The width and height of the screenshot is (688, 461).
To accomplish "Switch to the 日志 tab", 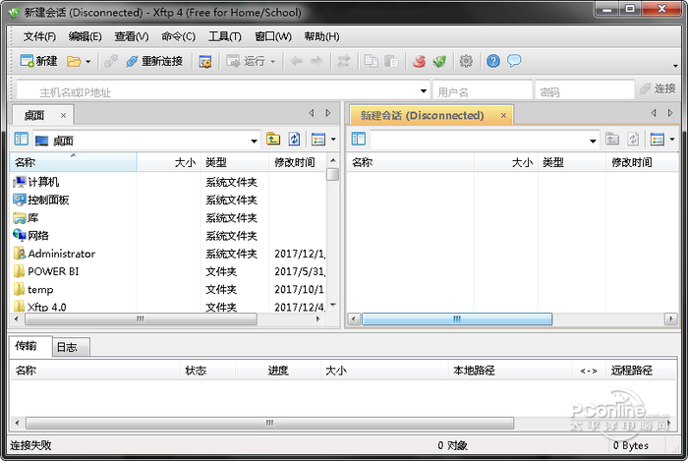I will click(x=67, y=347).
